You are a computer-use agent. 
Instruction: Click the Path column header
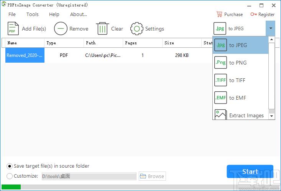(x=103, y=43)
